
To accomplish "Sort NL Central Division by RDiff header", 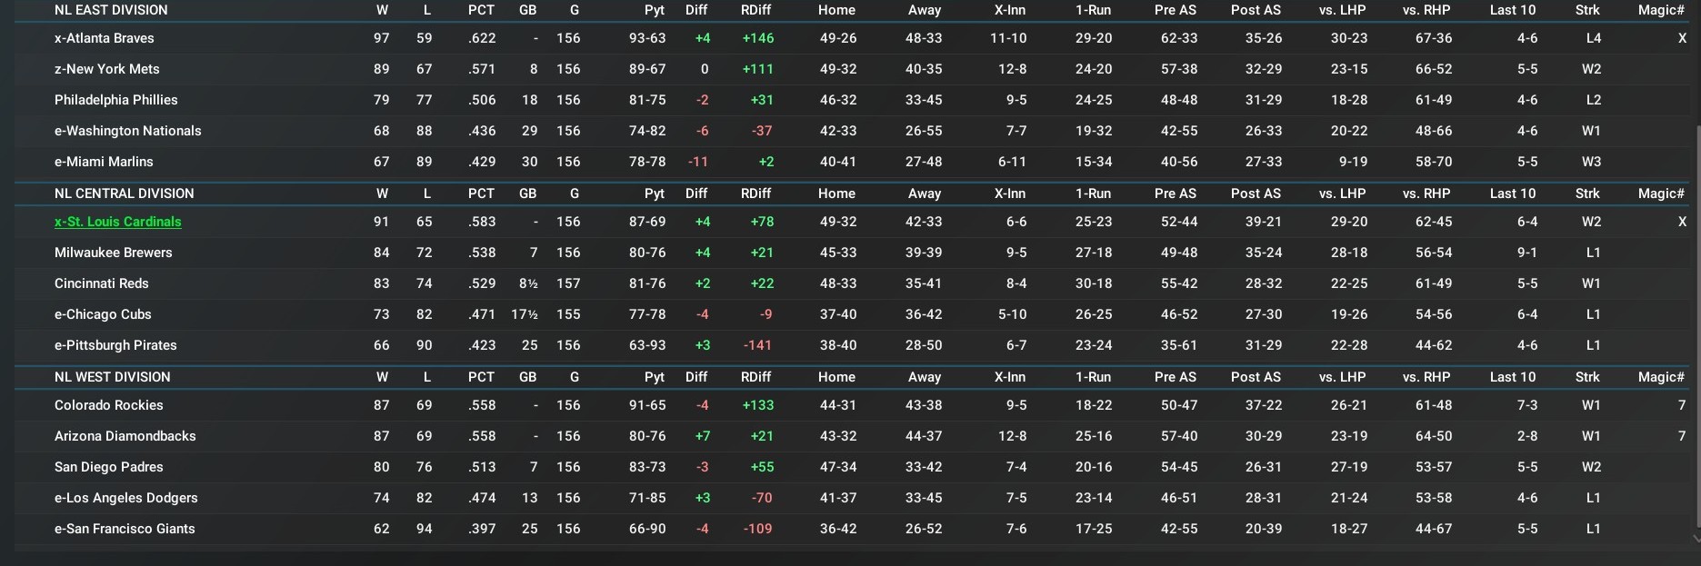I will tap(755, 194).
